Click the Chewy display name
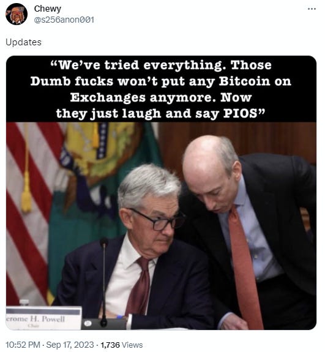Viewport: 325px width, 352px height. pyautogui.click(x=47, y=9)
